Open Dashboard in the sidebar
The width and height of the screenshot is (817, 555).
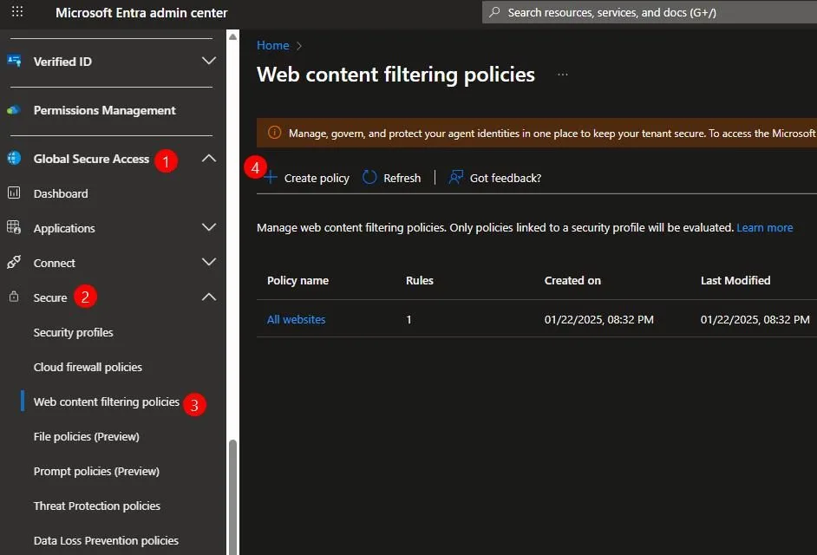pyautogui.click(x=61, y=193)
